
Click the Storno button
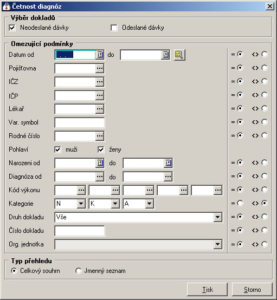point(252,290)
